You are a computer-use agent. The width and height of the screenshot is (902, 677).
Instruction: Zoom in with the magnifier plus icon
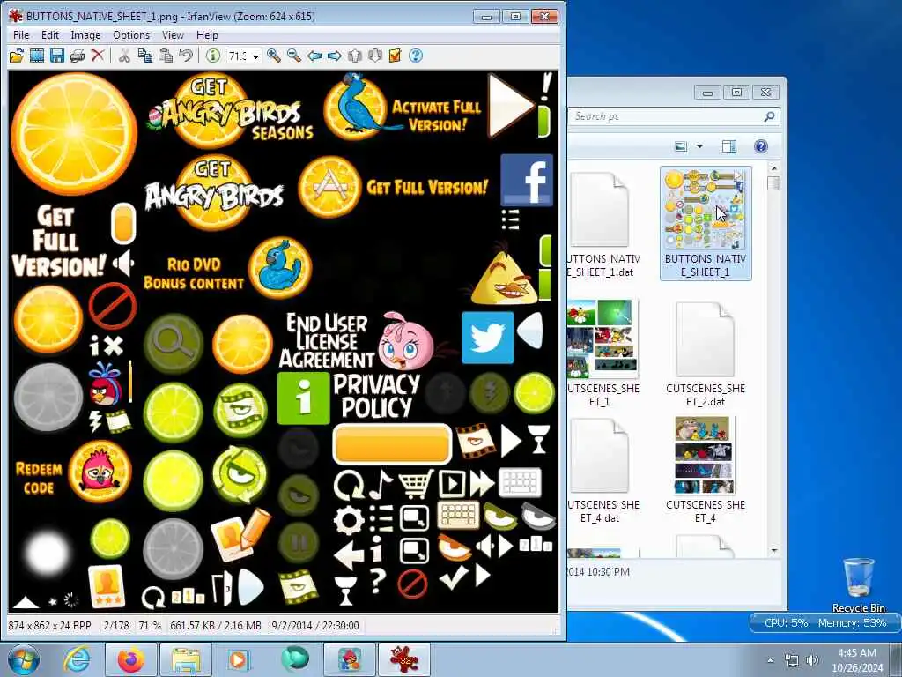[x=274, y=56]
